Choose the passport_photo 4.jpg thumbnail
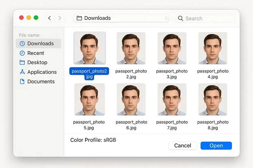253x168 pixels. [213, 48]
